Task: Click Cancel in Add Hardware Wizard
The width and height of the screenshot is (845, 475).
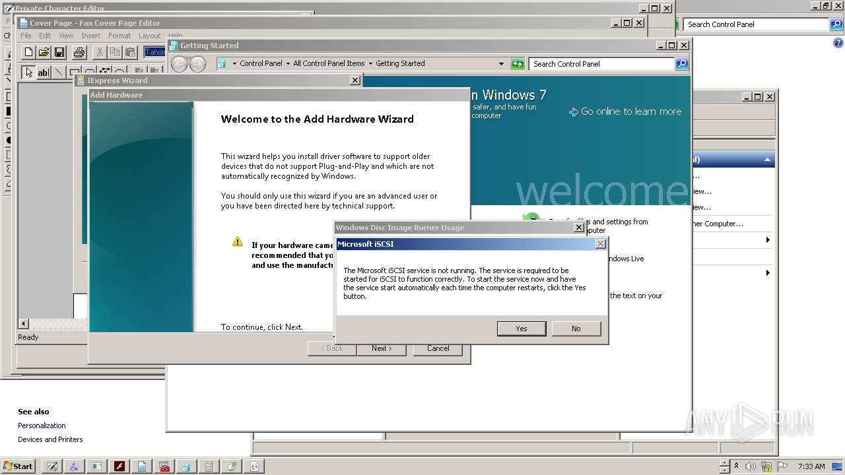Action: pos(438,348)
